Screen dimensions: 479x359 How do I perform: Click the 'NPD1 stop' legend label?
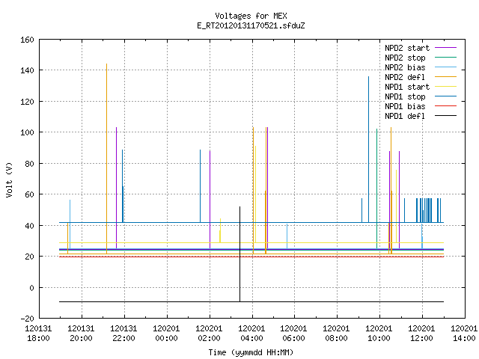pos(405,96)
